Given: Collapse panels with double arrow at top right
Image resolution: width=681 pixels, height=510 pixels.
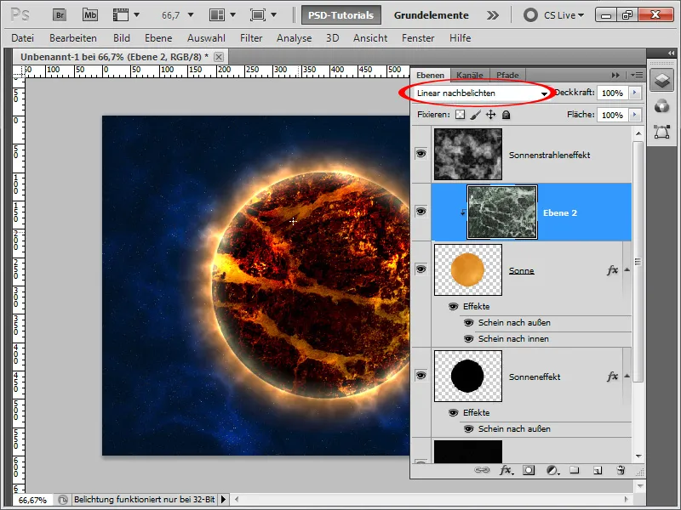Looking at the screenshot, I should pyautogui.click(x=671, y=53).
